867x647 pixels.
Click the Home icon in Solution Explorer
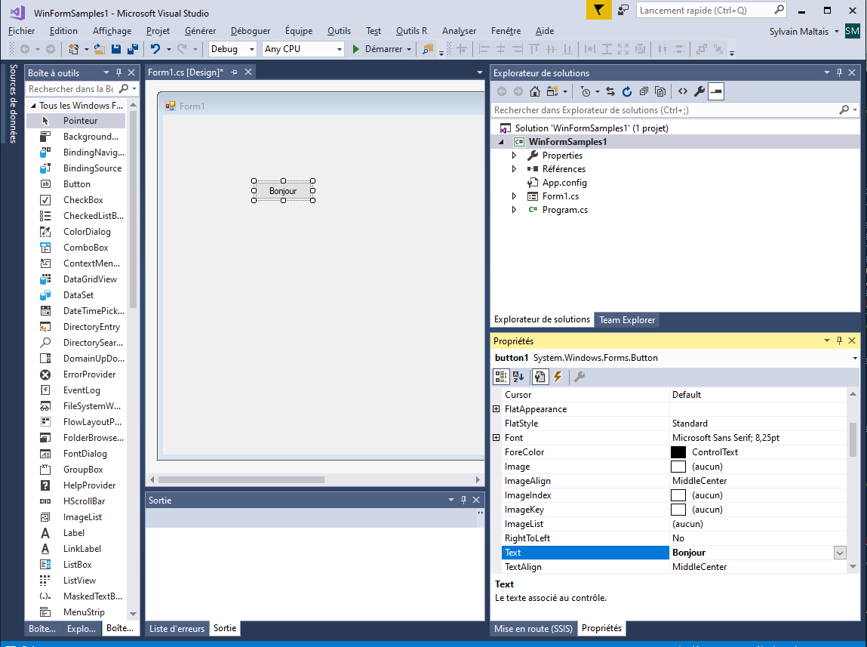pyautogui.click(x=535, y=91)
